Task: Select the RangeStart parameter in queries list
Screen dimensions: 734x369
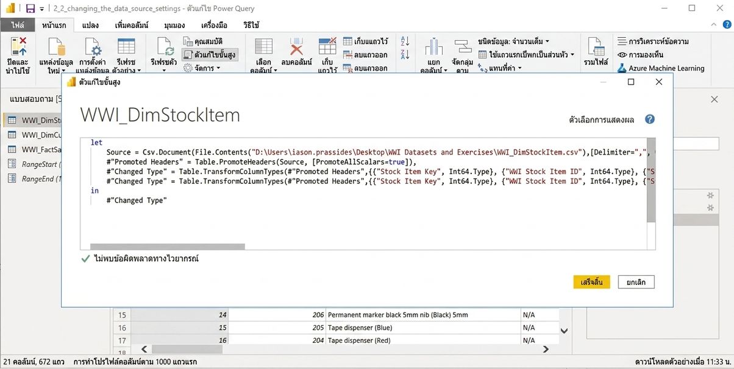Action: (x=34, y=164)
